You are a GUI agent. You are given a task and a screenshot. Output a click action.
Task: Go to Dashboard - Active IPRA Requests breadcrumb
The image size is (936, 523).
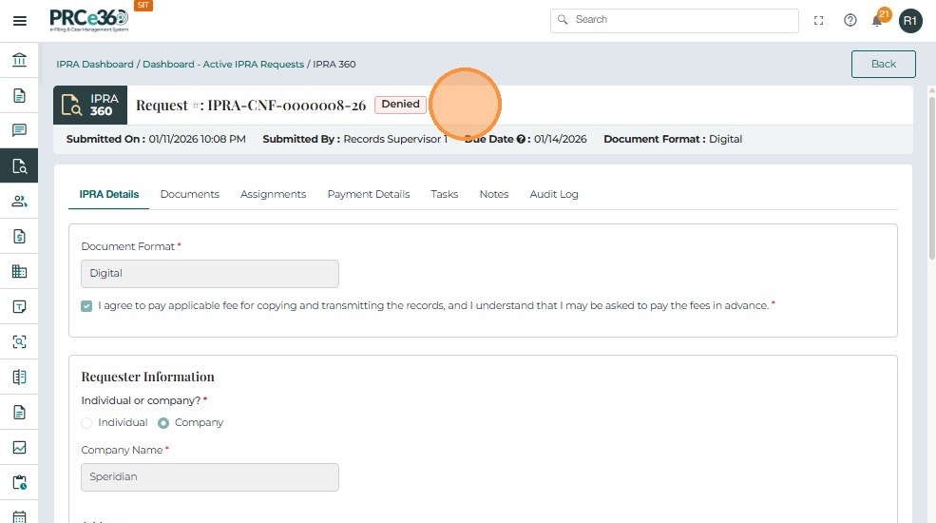(223, 64)
